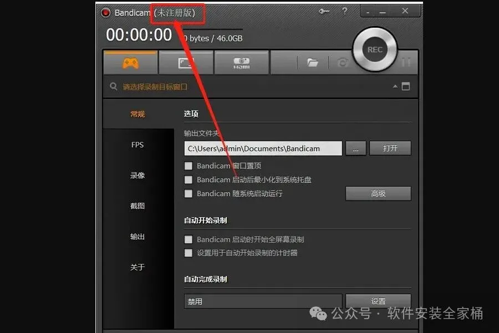This screenshot has height=333, width=499.
Task: Enable Bandicam 启动时开始全屏幕录制
Action: (x=189, y=239)
